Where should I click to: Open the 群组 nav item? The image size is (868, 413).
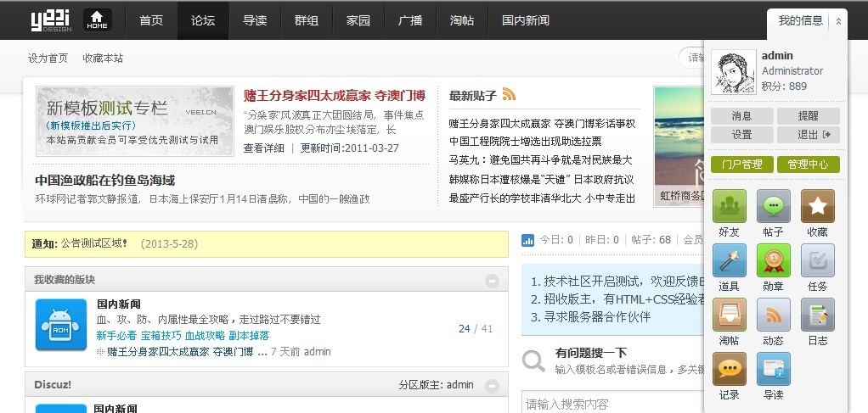307,20
